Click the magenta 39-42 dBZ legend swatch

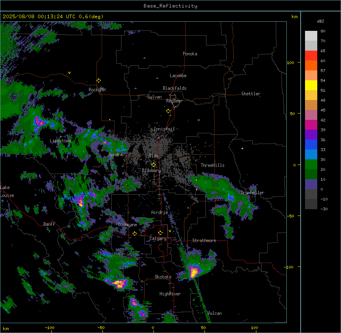(311, 125)
